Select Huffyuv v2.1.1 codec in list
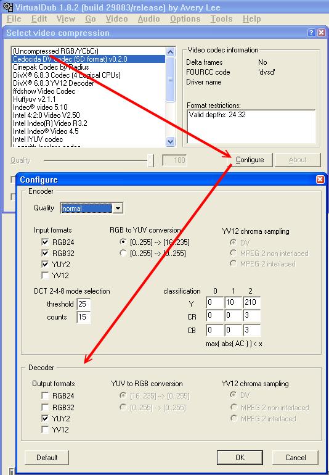The image size is (329, 475). point(35,99)
